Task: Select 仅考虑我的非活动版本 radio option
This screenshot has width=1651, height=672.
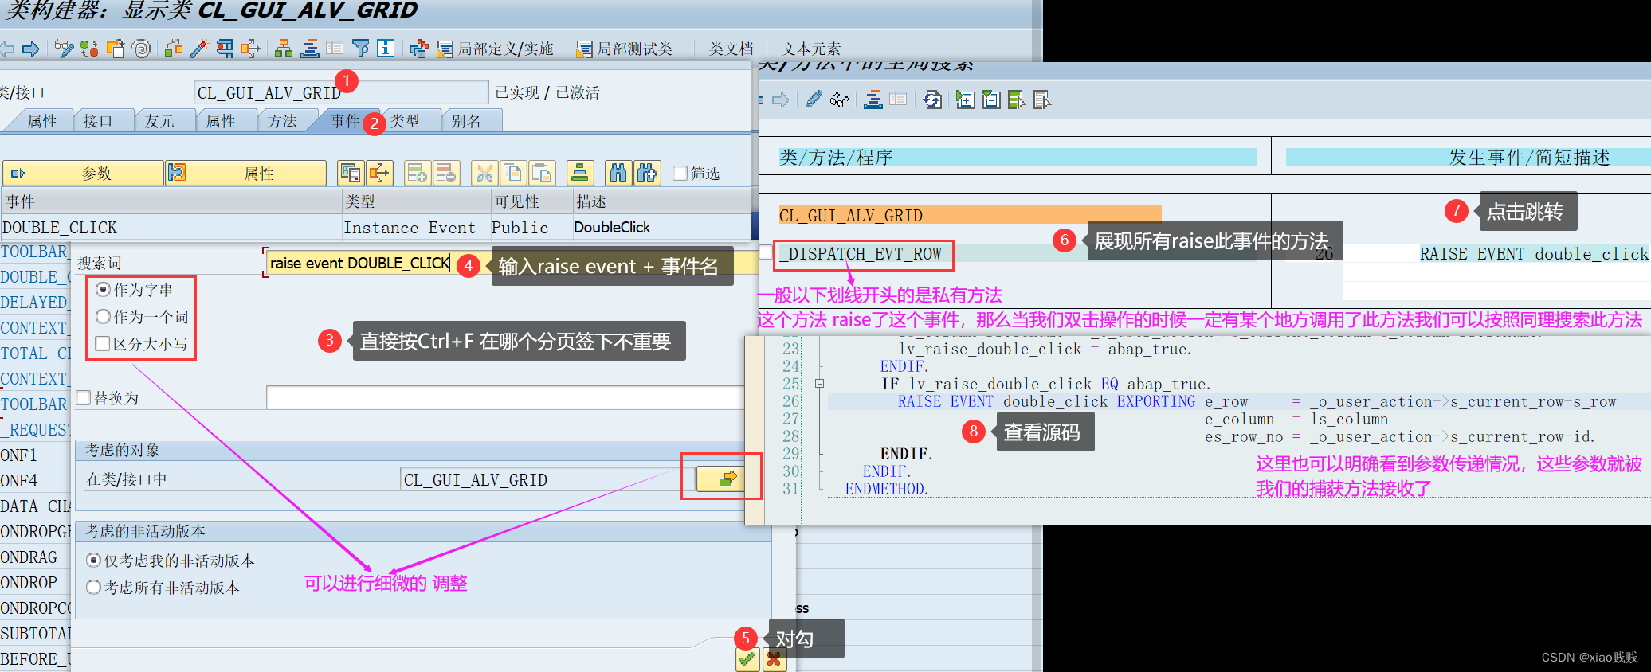Action: pos(93,561)
